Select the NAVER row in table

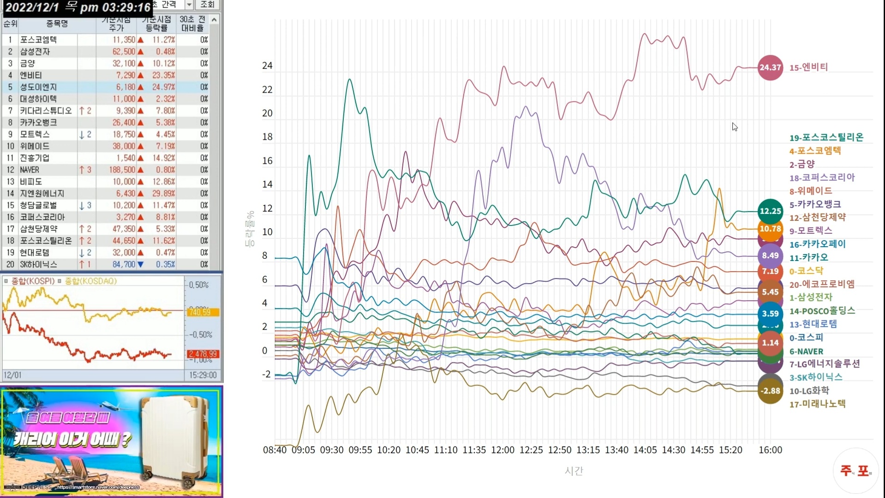(x=106, y=170)
